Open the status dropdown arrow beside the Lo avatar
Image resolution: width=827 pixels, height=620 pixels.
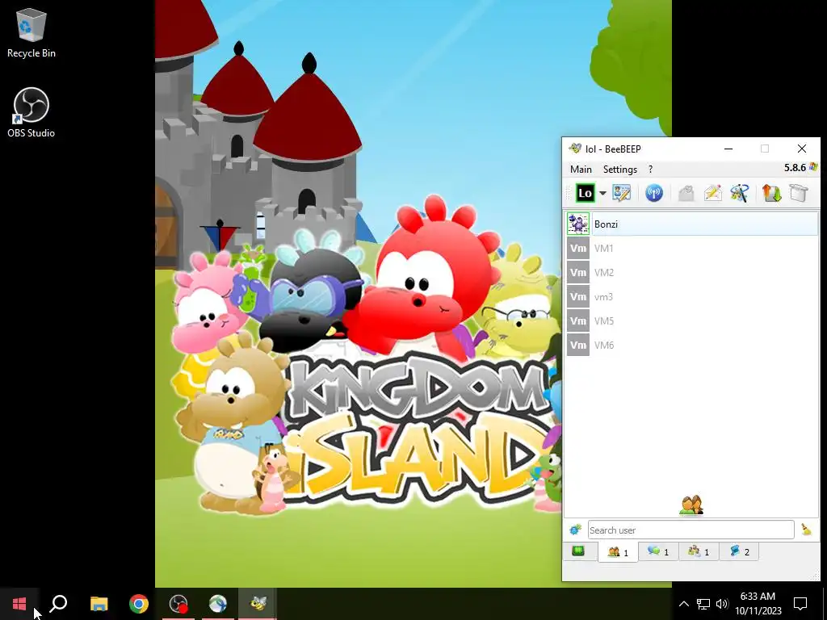tap(602, 193)
